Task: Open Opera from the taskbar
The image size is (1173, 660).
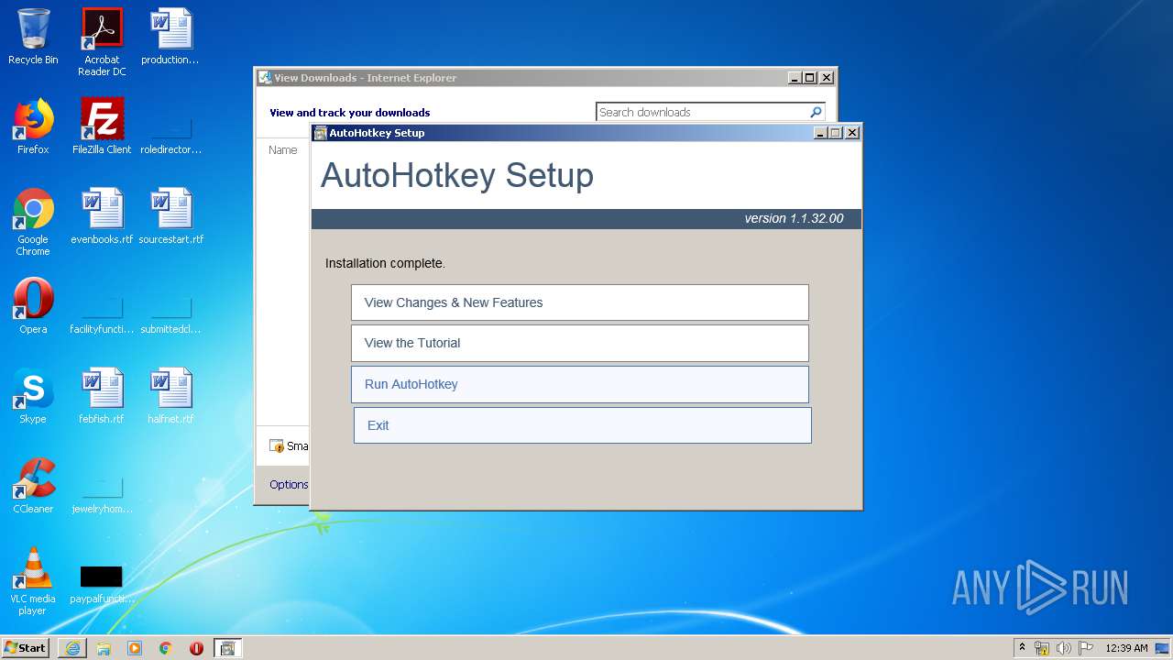Action: pyautogui.click(x=196, y=648)
